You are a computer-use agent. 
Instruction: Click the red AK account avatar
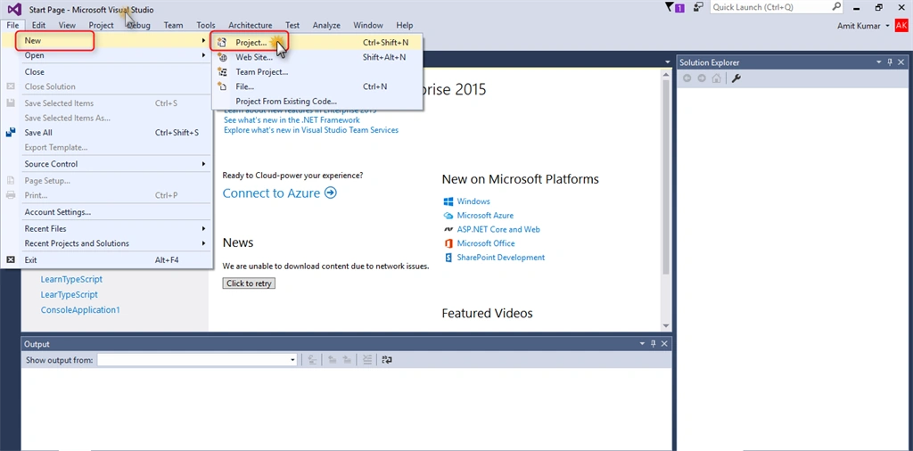(x=901, y=26)
